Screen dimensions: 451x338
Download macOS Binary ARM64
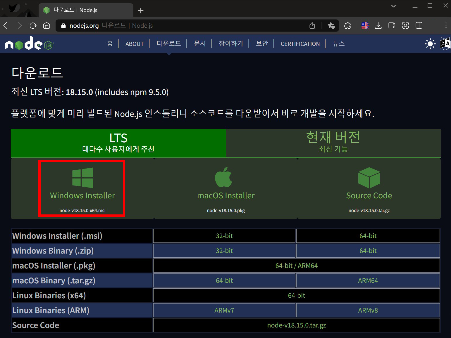368,280
